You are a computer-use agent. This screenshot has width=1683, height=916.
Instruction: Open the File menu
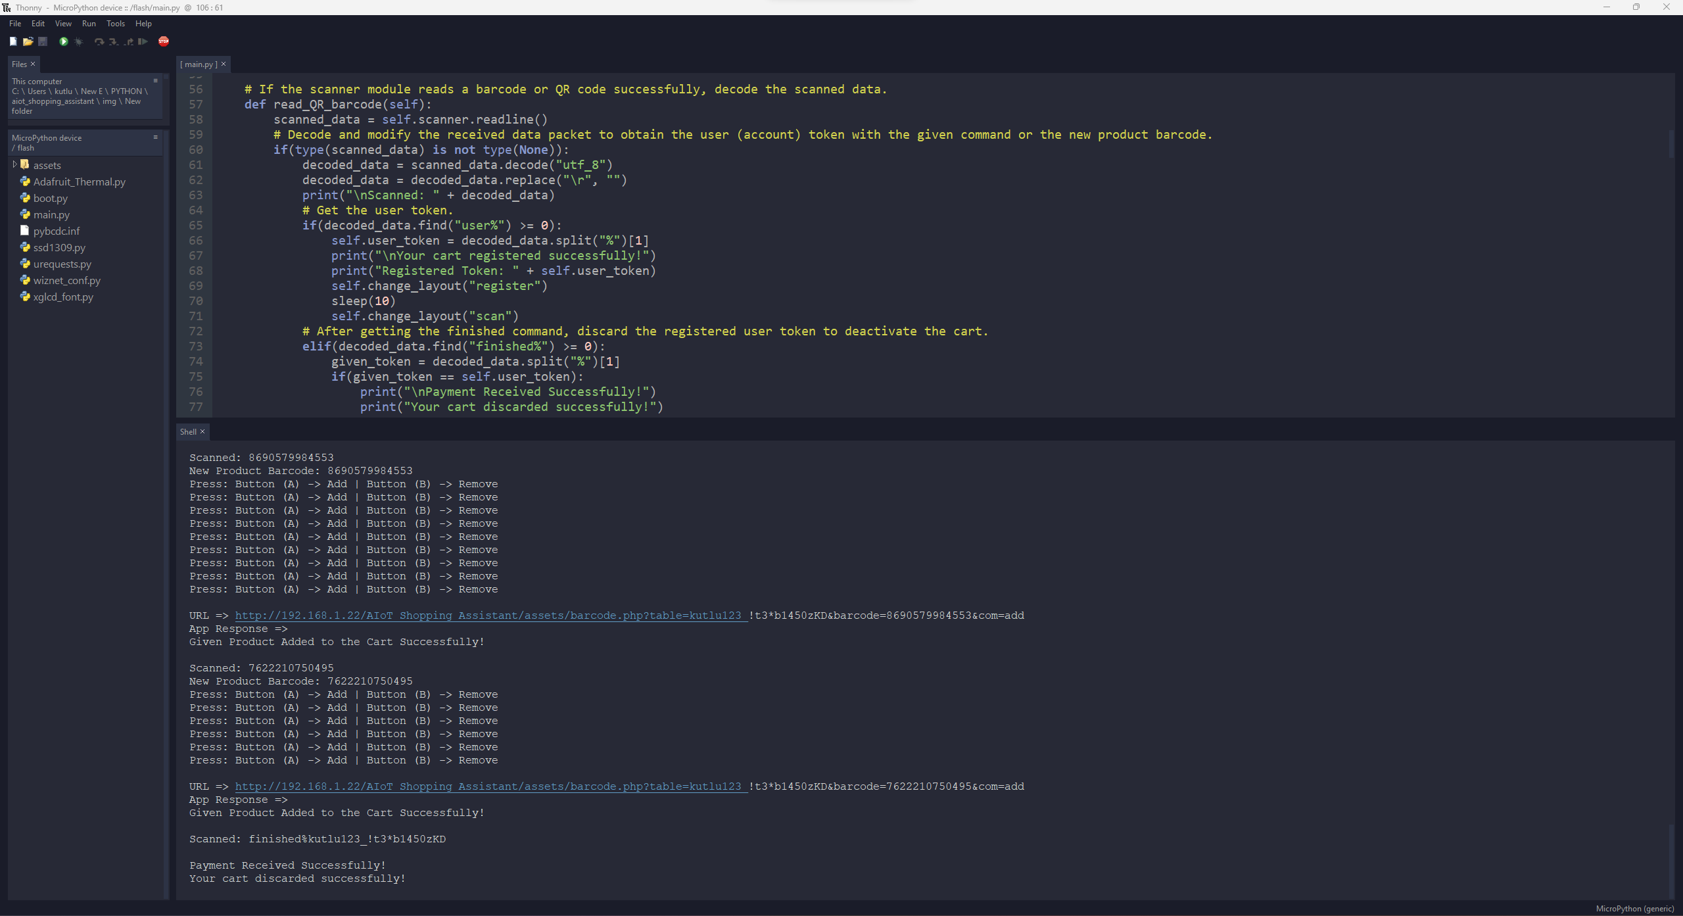pos(17,22)
